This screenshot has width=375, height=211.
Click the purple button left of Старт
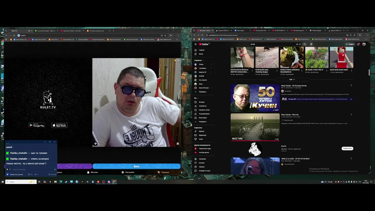[x=74, y=166]
